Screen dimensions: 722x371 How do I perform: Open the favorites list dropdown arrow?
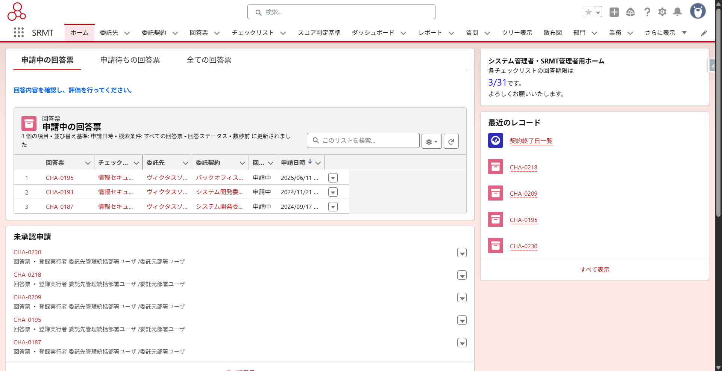pos(598,12)
